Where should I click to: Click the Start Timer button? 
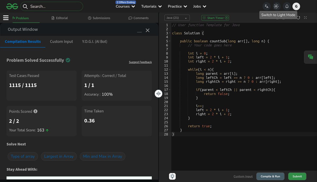[215, 18]
